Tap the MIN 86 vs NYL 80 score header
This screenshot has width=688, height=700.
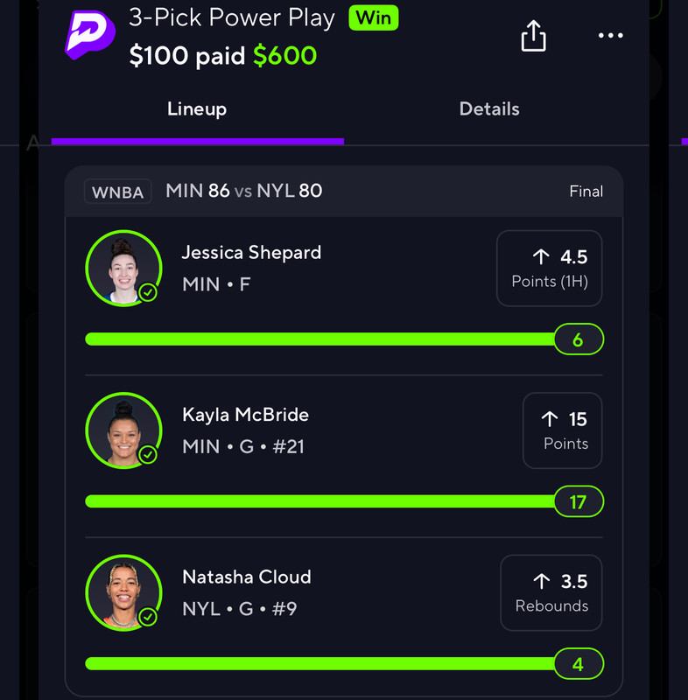coord(243,191)
